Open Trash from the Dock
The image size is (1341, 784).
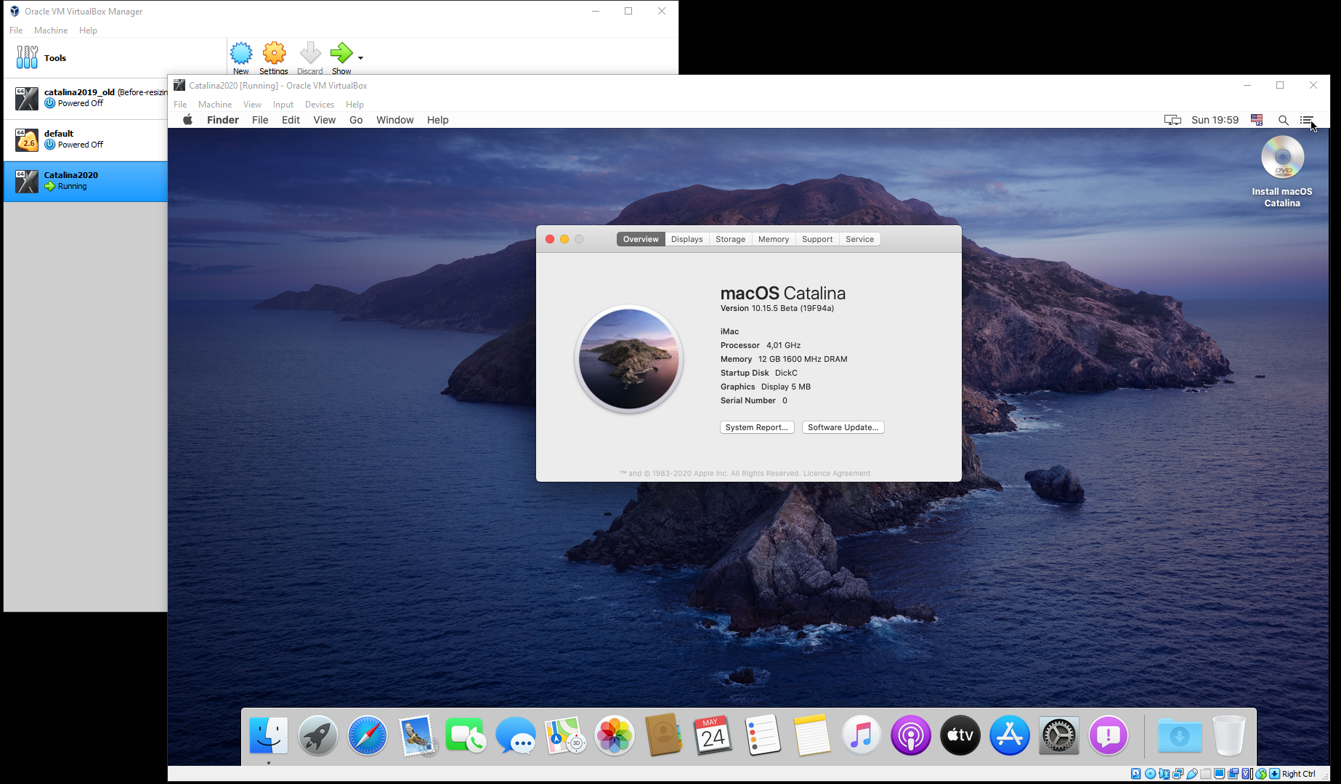(x=1229, y=735)
